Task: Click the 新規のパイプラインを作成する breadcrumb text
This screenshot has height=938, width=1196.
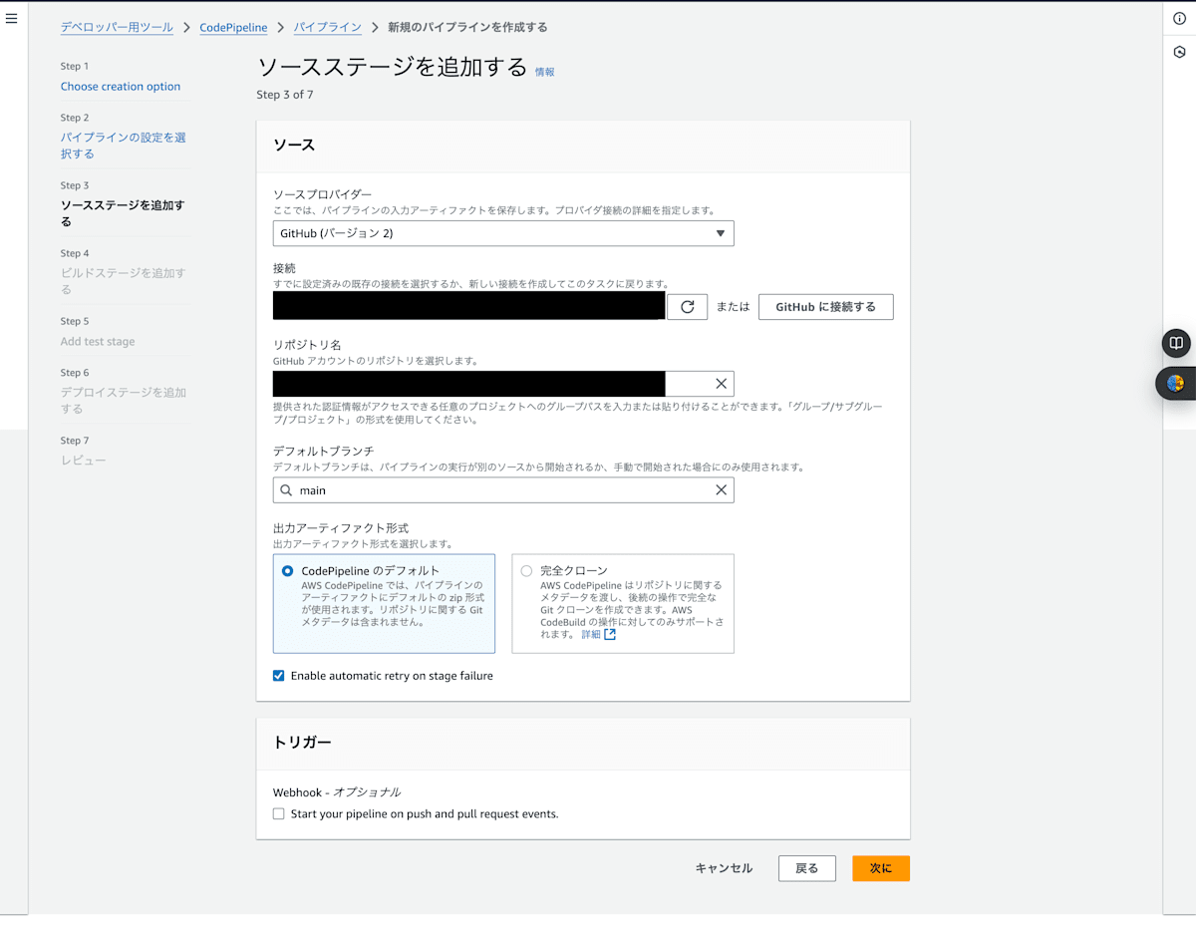Action: point(467,28)
